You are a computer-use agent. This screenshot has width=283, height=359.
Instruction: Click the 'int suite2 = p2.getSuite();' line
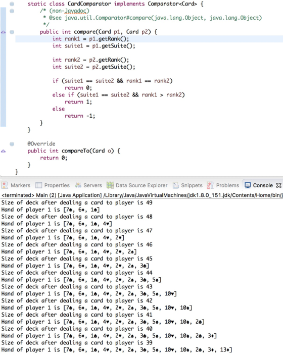[x=93, y=67]
